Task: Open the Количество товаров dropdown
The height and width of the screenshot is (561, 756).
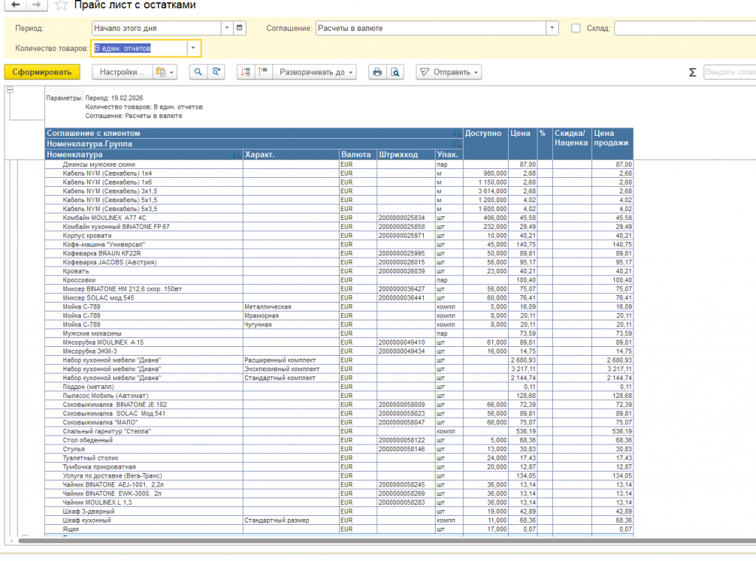Action: click(193, 48)
